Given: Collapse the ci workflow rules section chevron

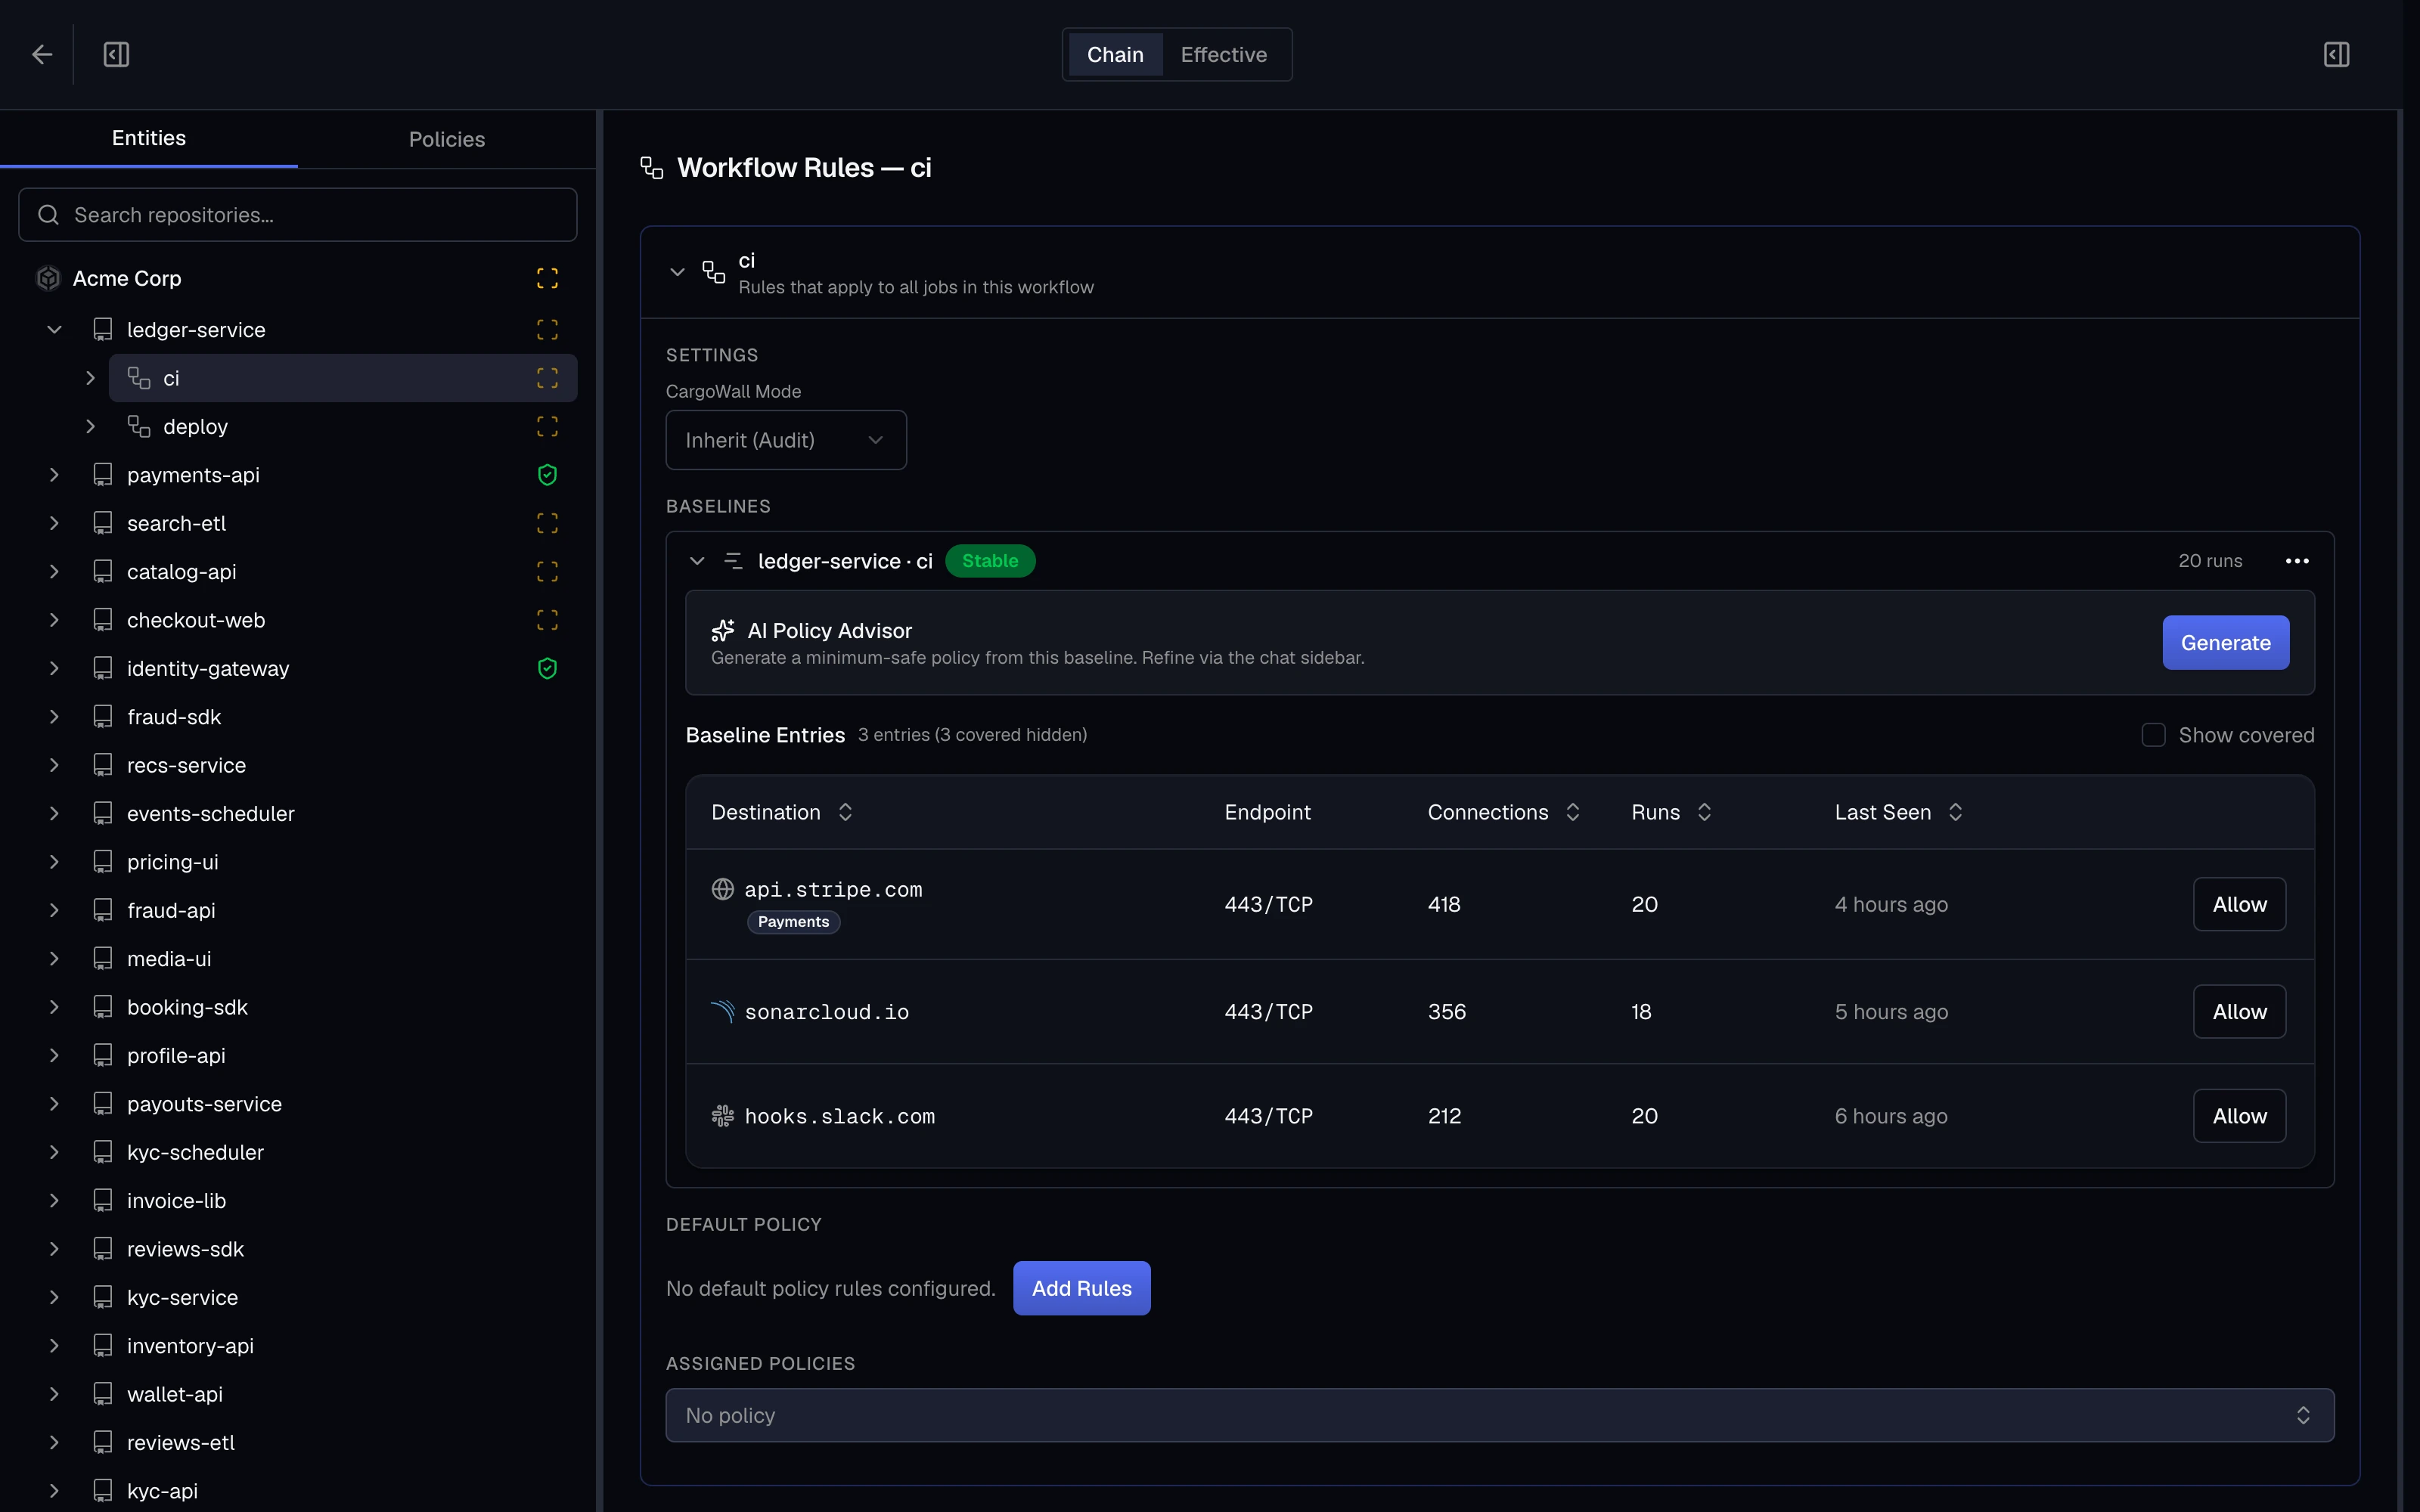Looking at the screenshot, I should click(x=677, y=272).
